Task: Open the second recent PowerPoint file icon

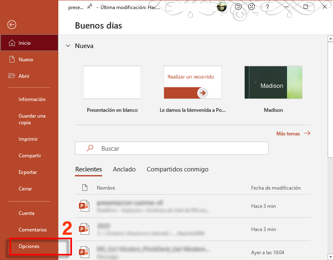Action: click(84, 229)
